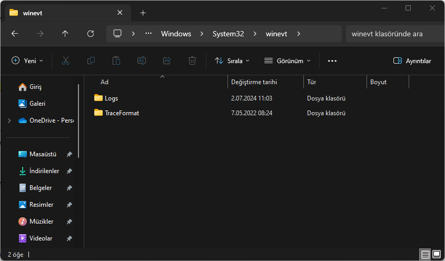Toggle the Ayrıntılar details pane

[x=412, y=61]
